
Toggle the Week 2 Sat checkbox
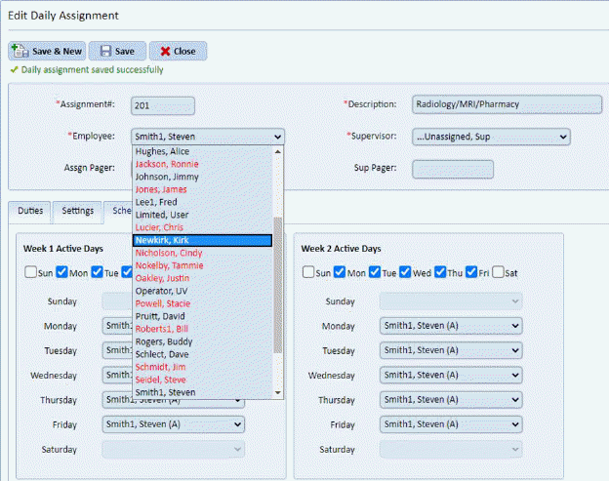coord(498,272)
